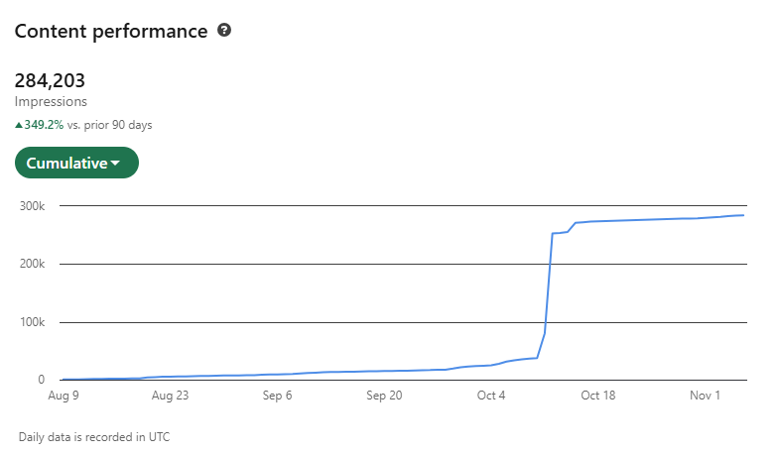Click the "Daily data is recorded in UTC" note
This screenshot has height=455, width=779.
click(x=87, y=436)
